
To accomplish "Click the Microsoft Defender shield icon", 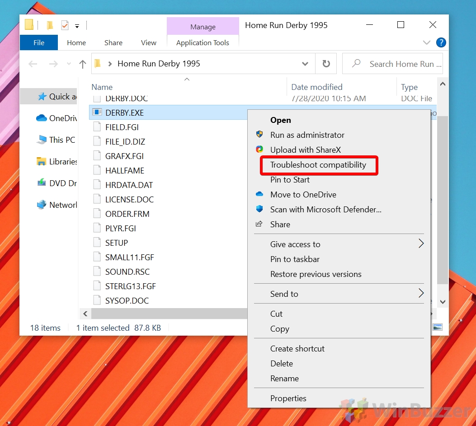I will click(x=259, y=209).
